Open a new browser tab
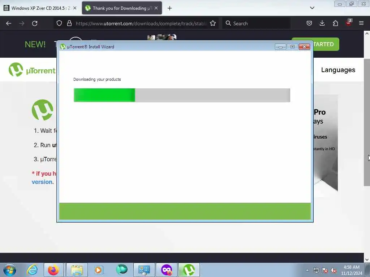Viewport: 370px width, 277px height. (x=170, y=8)
